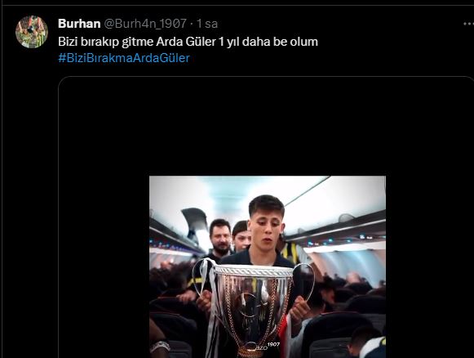Follow the #BiziBırakmaArdaGüler hashtag
Screen dimensions: 474x358
pyautogui.click(x=124, y=58)
